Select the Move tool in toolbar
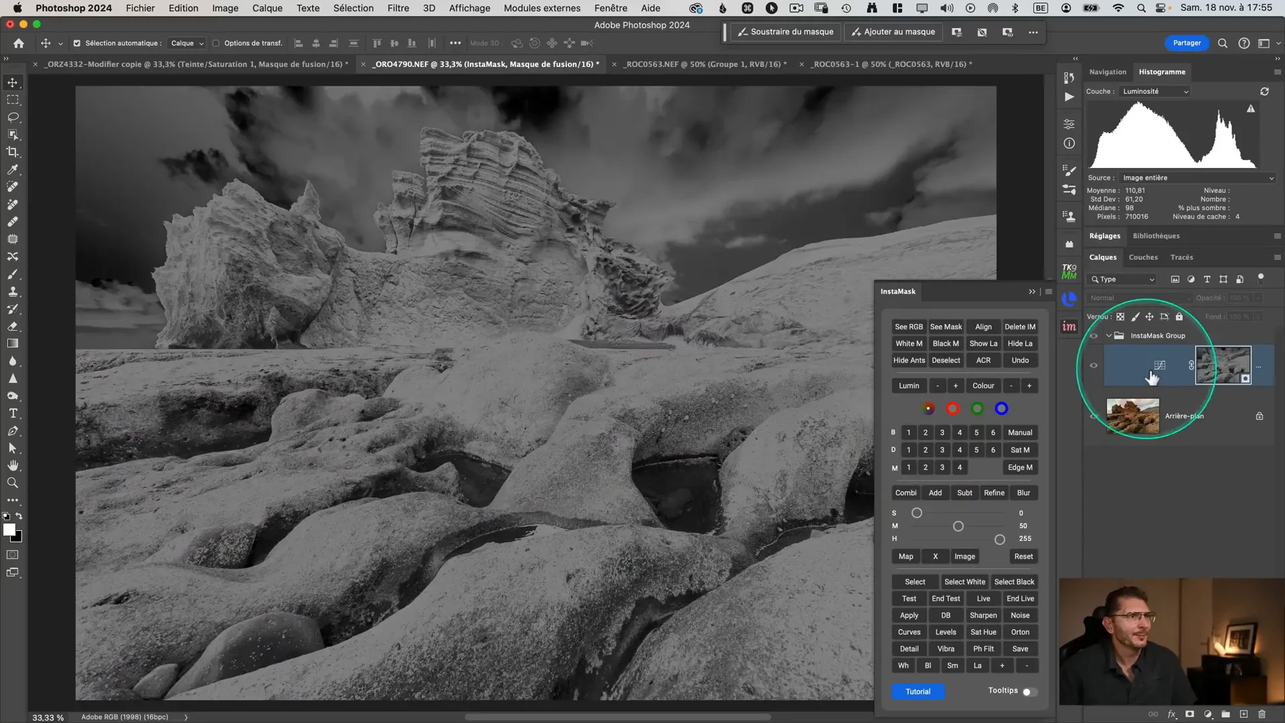Image resolution: width=1285 pixels, height=723 pixels. (x=13, y=82)
